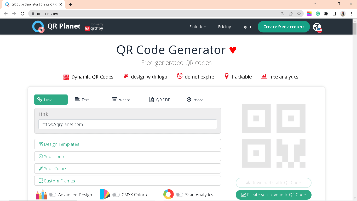
Task: Click the QR Planet brand name link
Action: (x=64, y=26)
